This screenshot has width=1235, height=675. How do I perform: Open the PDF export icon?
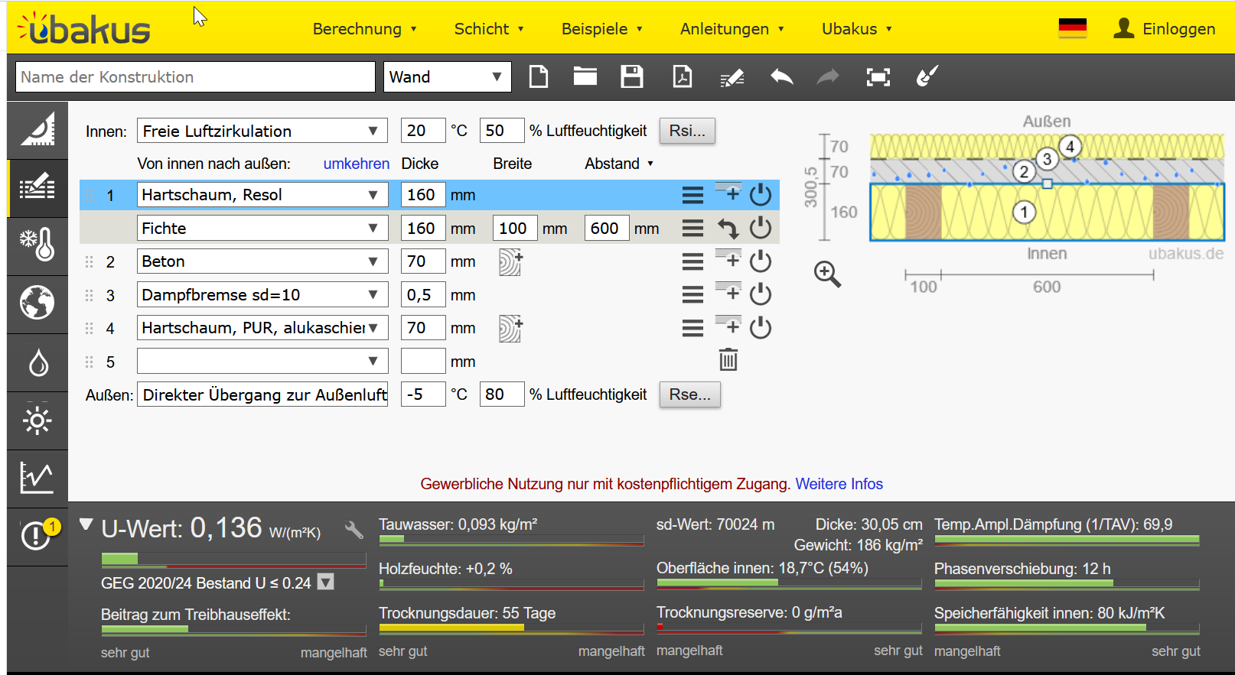[x=682, y=76]
